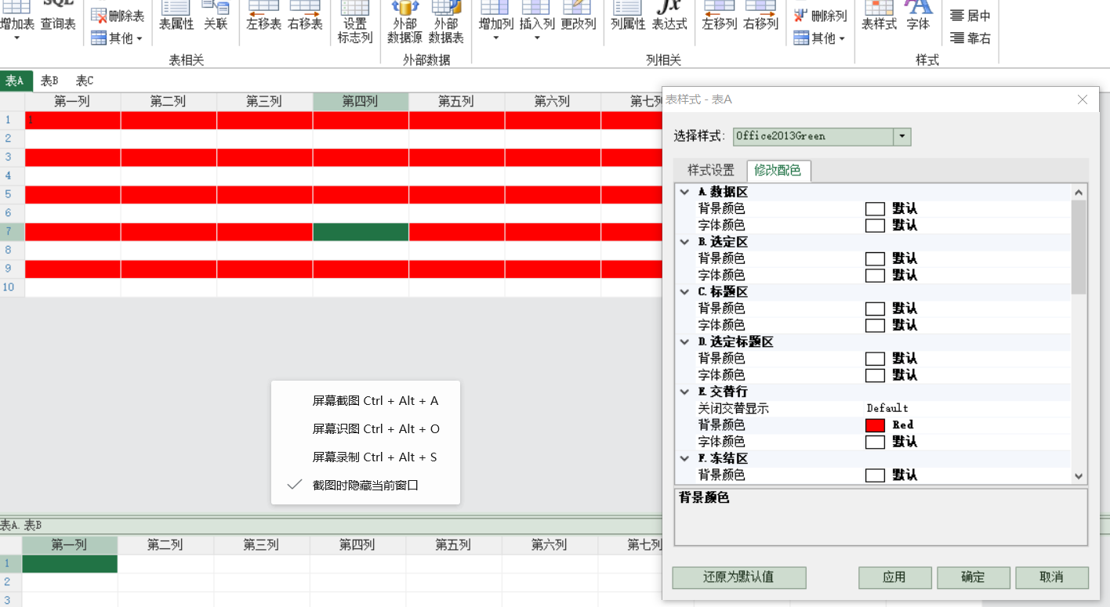Click the 应用 apply button
This screenshot has width=1110, height=607.
[894, 577]
